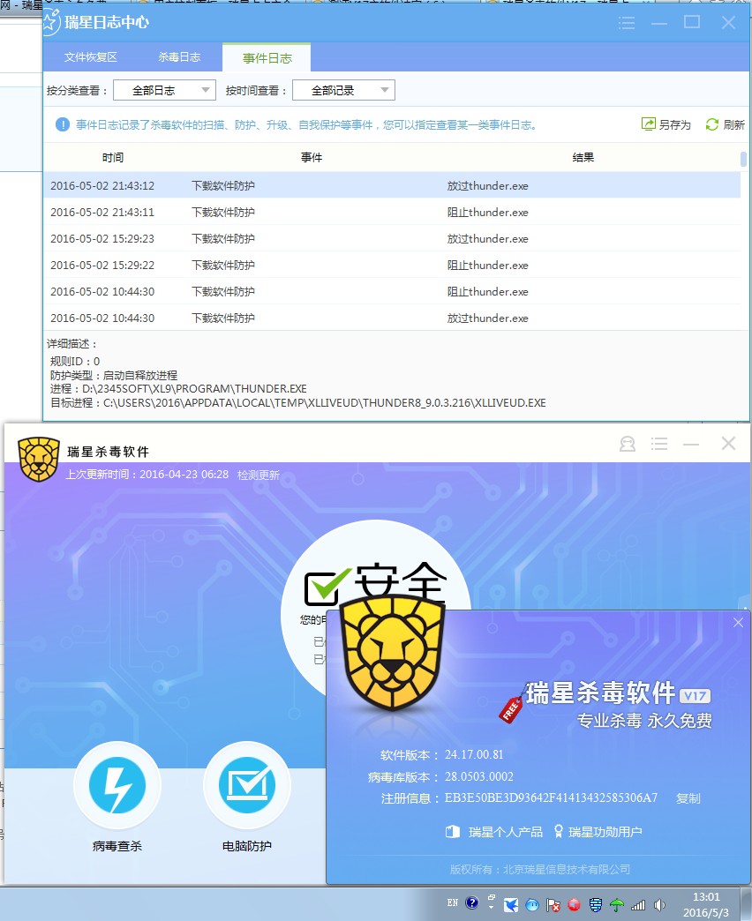Viewport: 752px width, 921px height.
Task: Click the 瑞星功勋用户 link
Action: pyautogui.click(x=598, y=832)
